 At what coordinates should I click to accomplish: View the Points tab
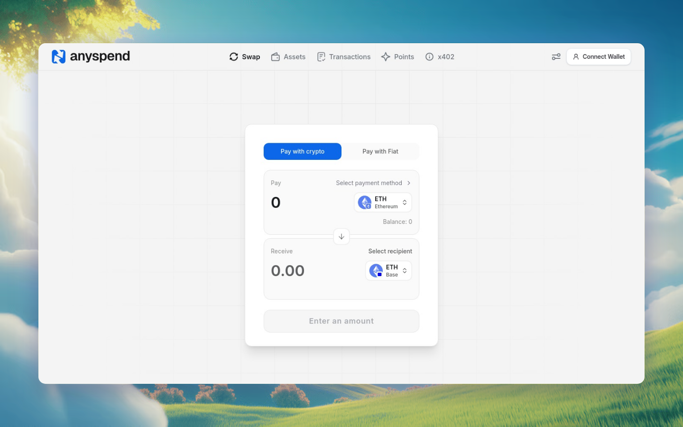[x=397, y=57]
